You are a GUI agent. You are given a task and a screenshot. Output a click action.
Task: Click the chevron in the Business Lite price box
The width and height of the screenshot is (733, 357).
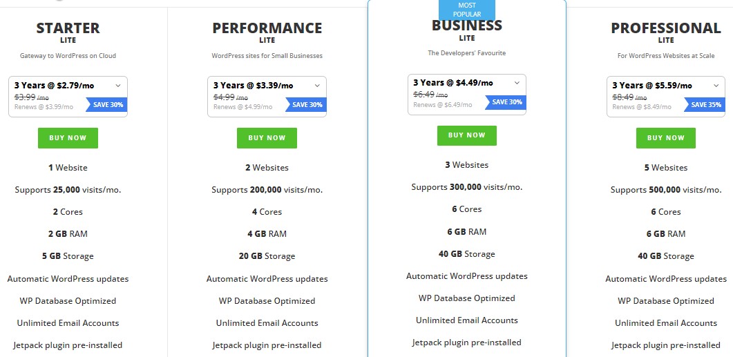click(x=517, y=83)
